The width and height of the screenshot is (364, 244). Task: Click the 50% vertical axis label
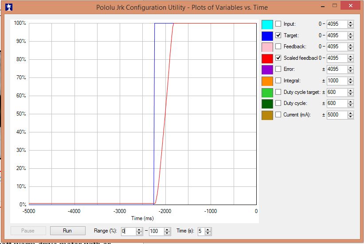(x=21, y=114)
